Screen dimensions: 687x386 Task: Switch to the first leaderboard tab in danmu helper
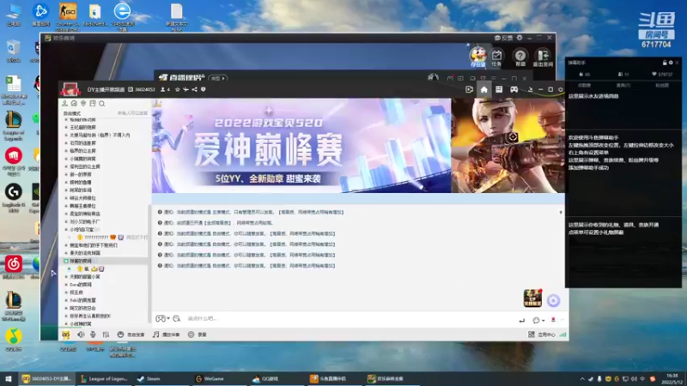584,85
